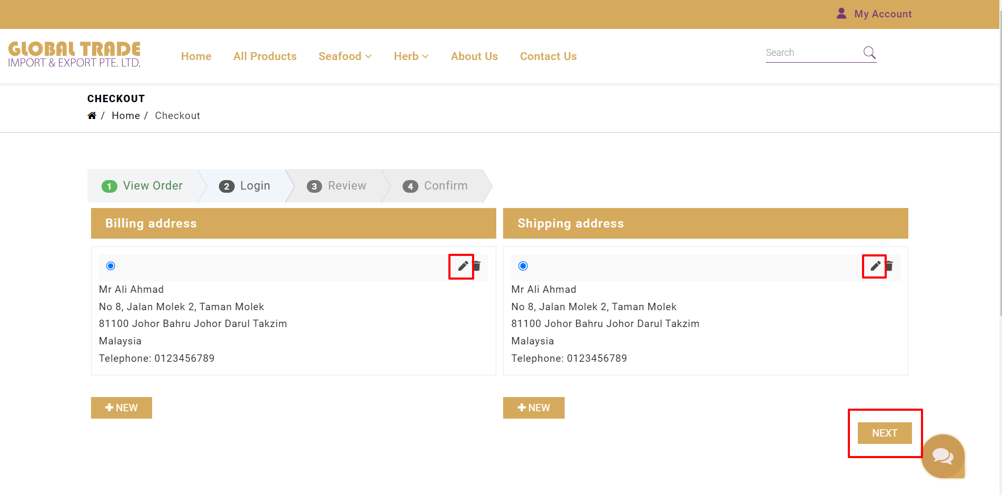Switch to the View Order step
The width and height of the screenshot is (1002, 495).
pyautogui.click(x=143, y=186)
